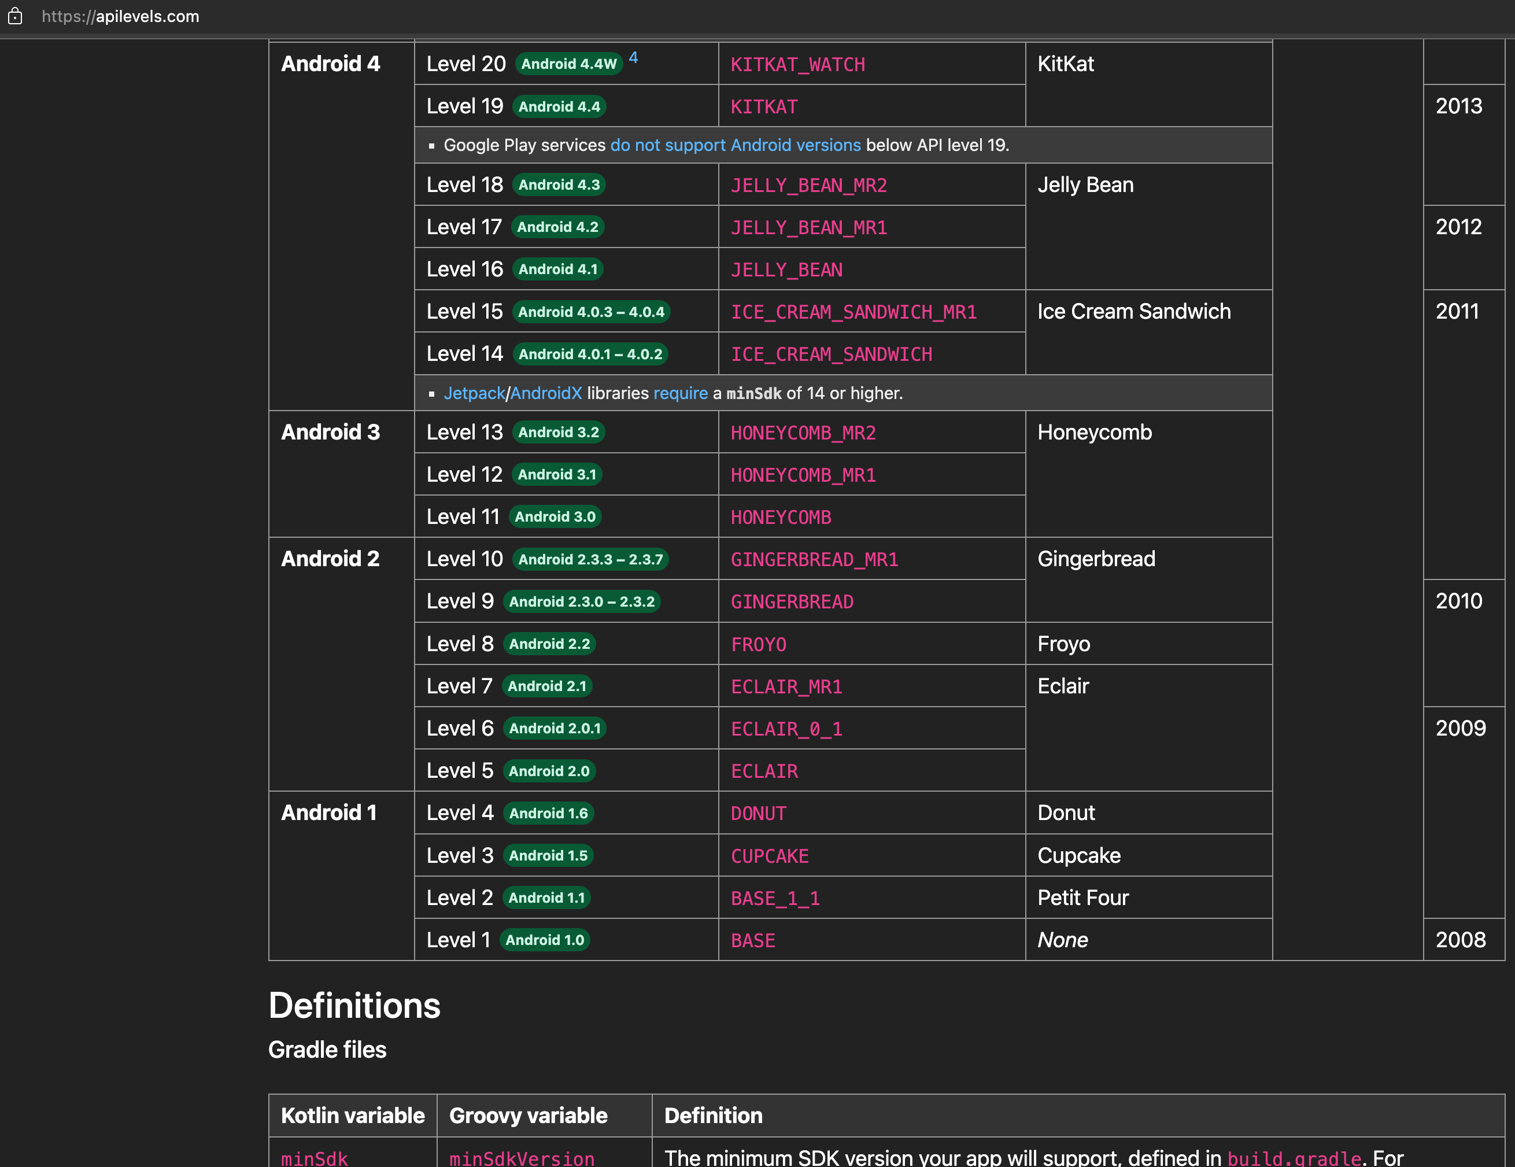
Task: Click the padlock icon in the address bar
Action: (15, 17)
